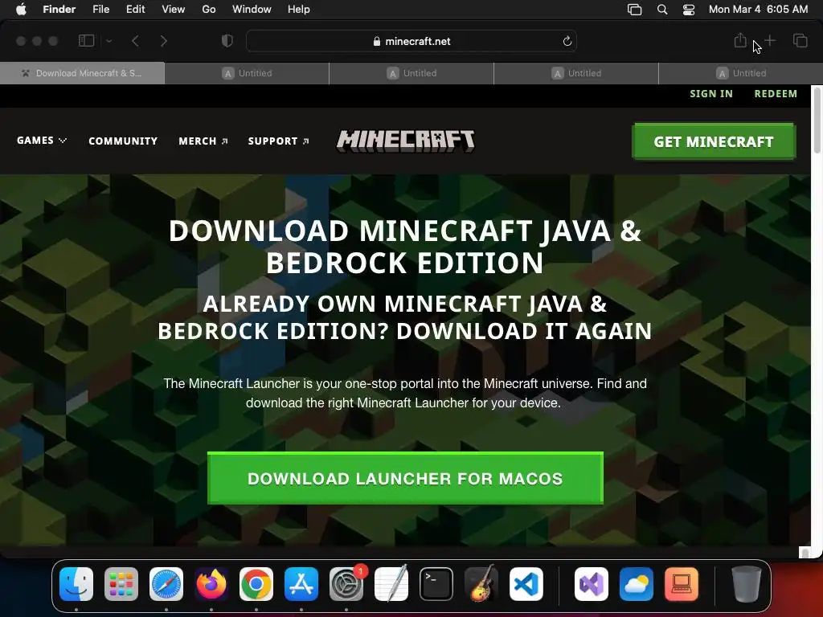823x617 pixels.
Task: Click the GET MINECRAFT button
Action: (x=714, y=141)
